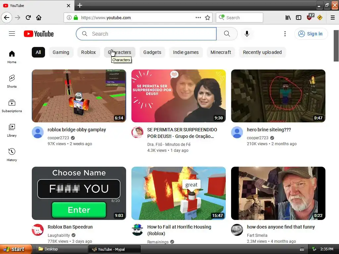The width and height of the screenshot is (339, 254).
Task: Select the Minecraft filter chip
Action: click(221, 52)
